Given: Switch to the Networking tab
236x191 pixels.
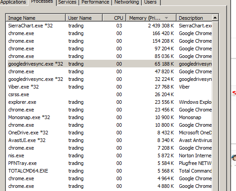Looking at the screenshot, I should [127, 2].
